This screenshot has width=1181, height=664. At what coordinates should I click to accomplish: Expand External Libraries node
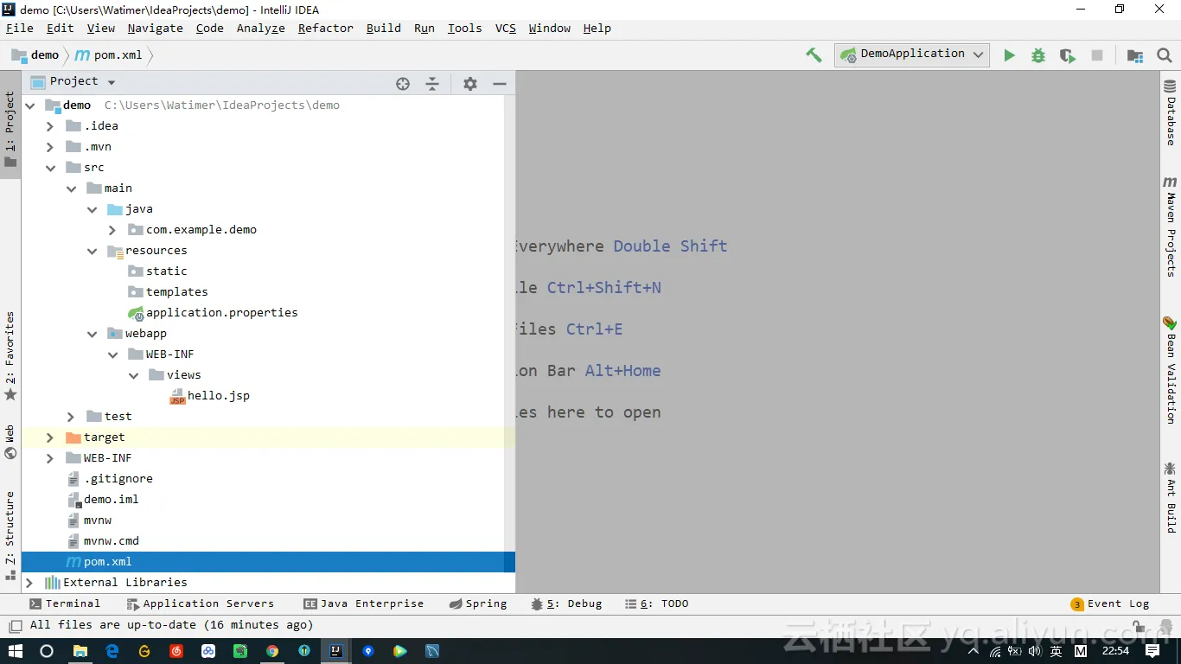[29, 583]
